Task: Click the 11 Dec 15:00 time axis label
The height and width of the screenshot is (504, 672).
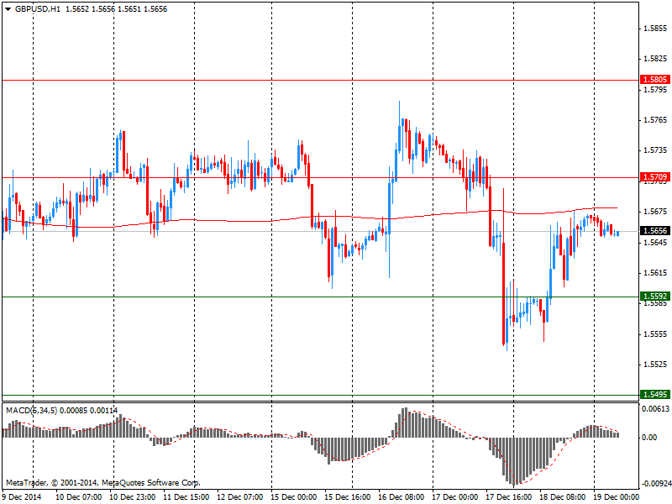Action: (x=186, y=496)
